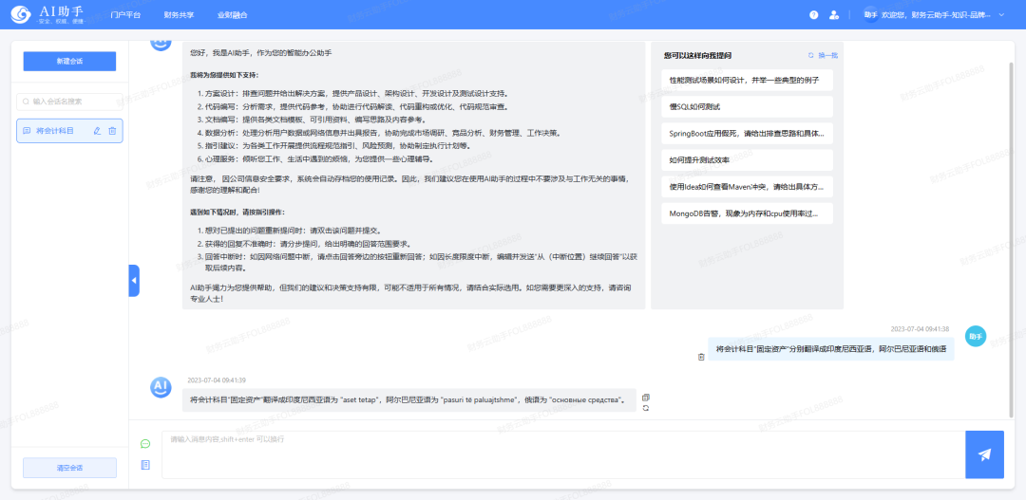Click 换一批 to refresh suggestions
Viewport: 1026px width, 500px height.
823,56
